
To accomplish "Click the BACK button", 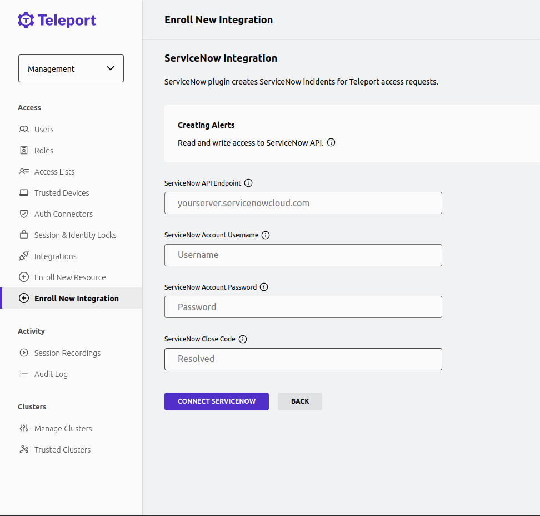I will (x=299, y=401).
